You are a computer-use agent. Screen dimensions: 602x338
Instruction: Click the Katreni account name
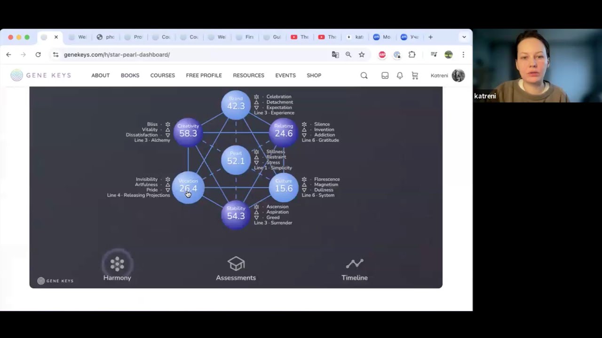(x=439, y=76)
